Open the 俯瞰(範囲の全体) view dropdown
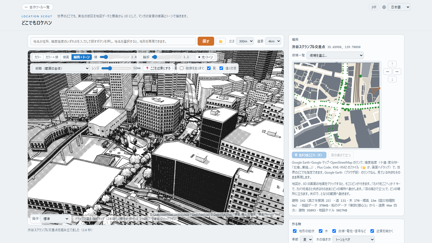Image resolution: width=432 pixels, height=243 pixels. tap(60, 68)
